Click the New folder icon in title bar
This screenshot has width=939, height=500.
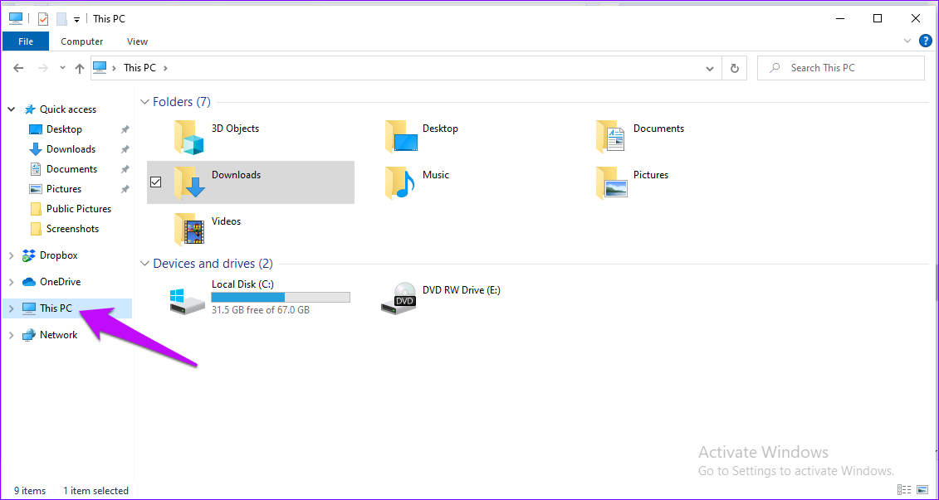(61, 19)
